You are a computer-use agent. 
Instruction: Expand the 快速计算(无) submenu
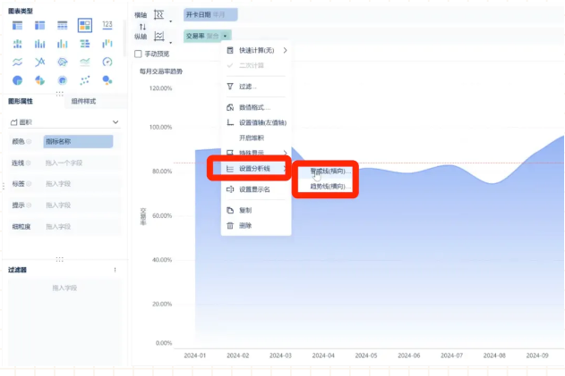[256, 50]
